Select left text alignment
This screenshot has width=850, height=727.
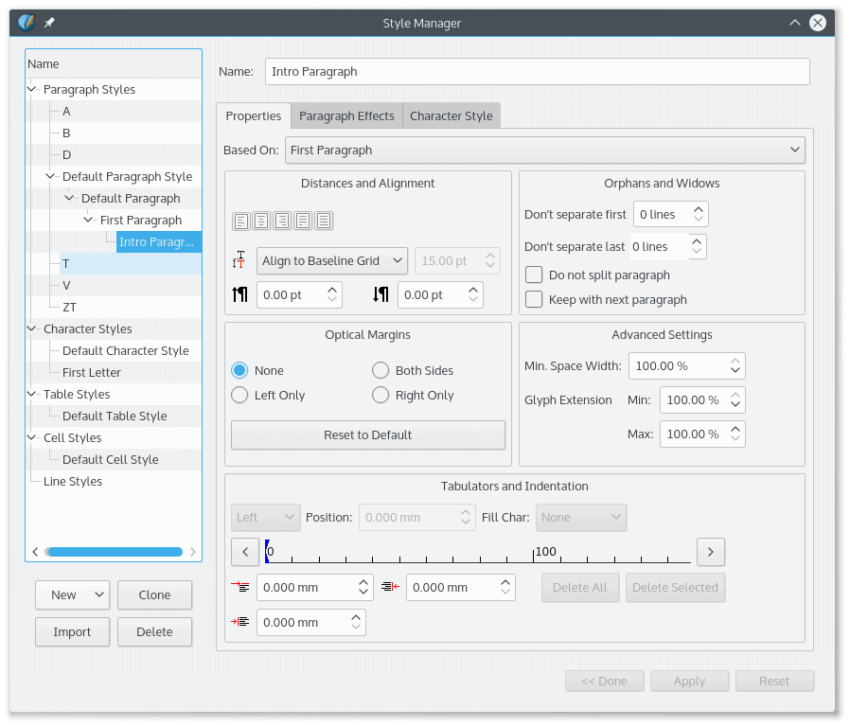[241, 220]
